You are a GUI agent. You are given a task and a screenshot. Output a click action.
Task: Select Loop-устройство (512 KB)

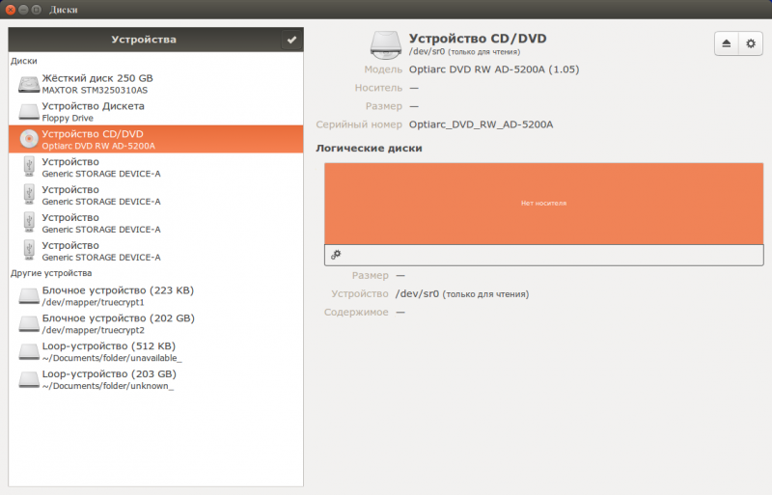click(155, 351)
